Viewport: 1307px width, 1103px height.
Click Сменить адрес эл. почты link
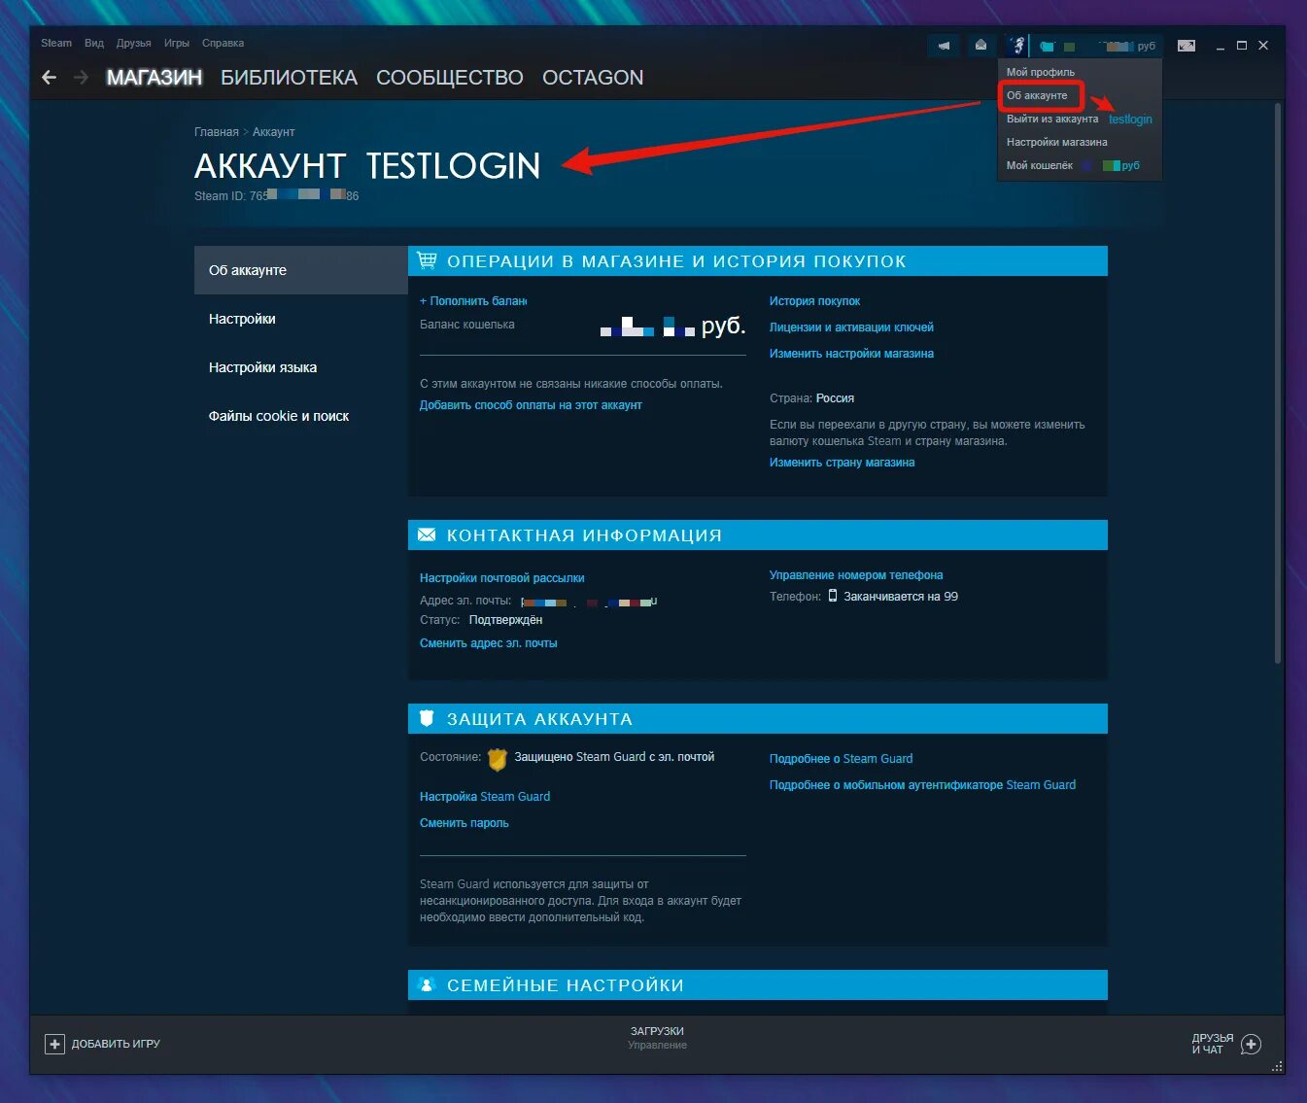coord(488,643)
